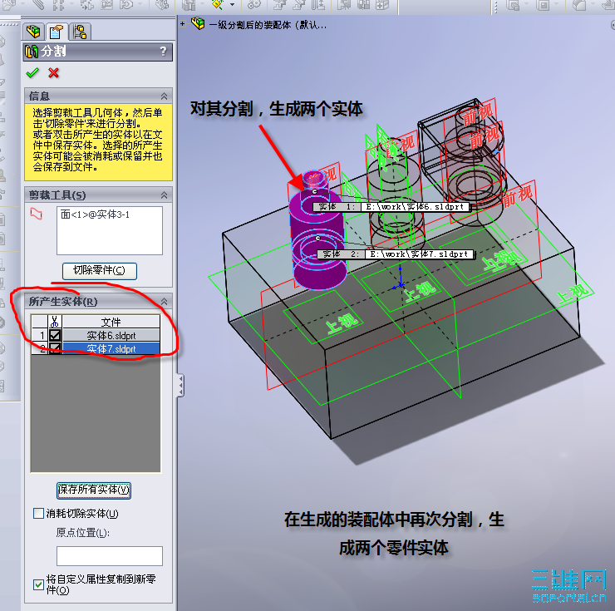Toggle the checkbox for row 1 实体6.sldprt
The height and width of the screenshot is (611, 615).
[55, 336]
